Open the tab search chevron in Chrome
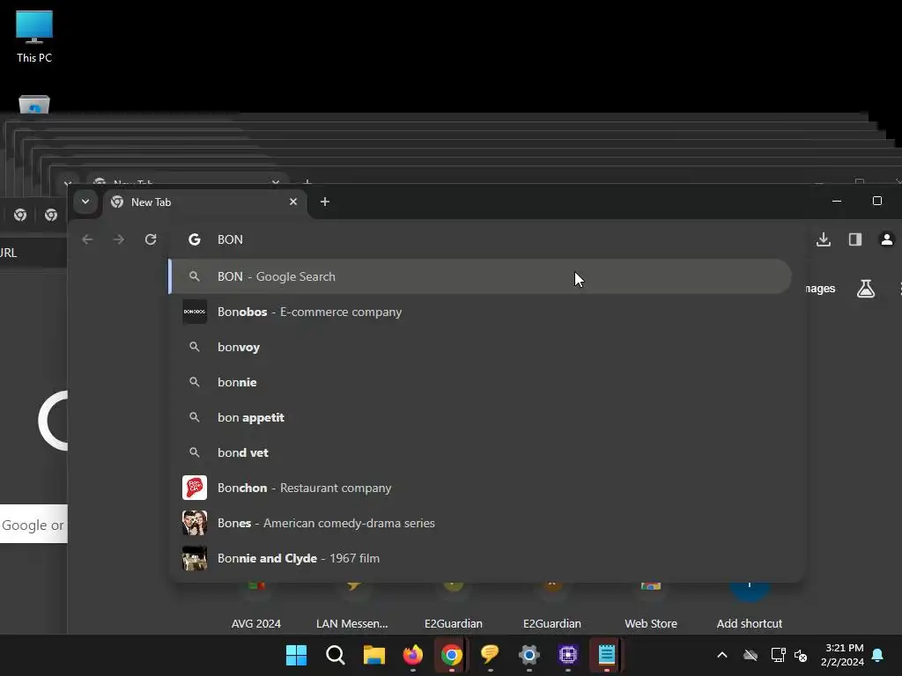Image resolution: width=902 pixels, height=676 pixels. point(85,202)
